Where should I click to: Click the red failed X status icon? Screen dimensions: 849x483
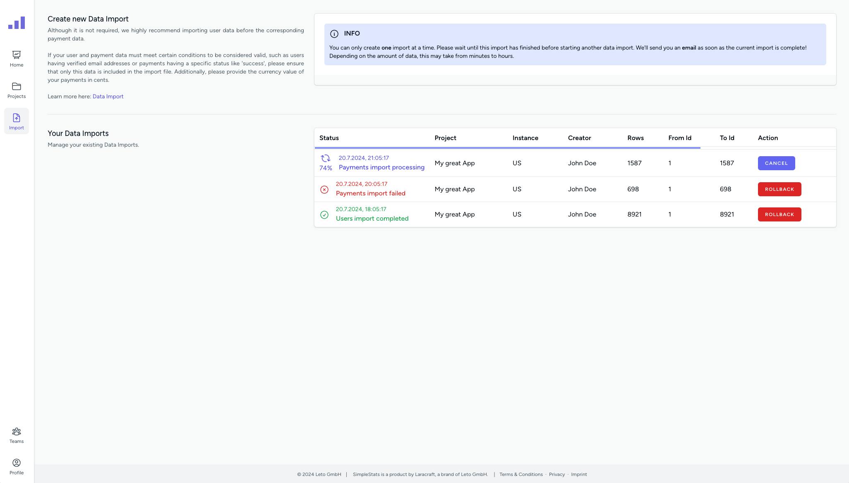(324, 190)
